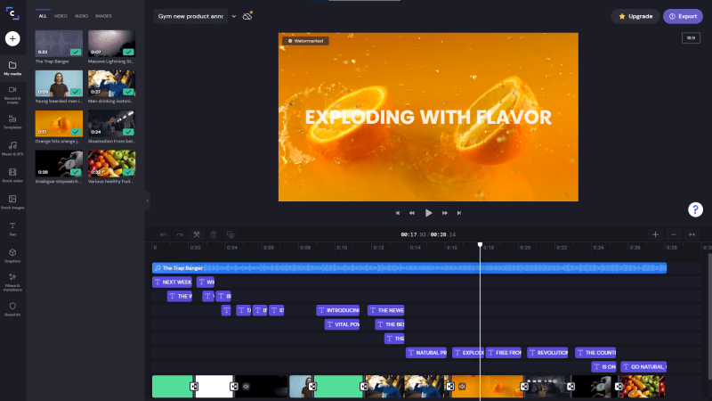712x401 pixels.
Task: Click the cloud sync-off icon
Action: coord(247,16)
